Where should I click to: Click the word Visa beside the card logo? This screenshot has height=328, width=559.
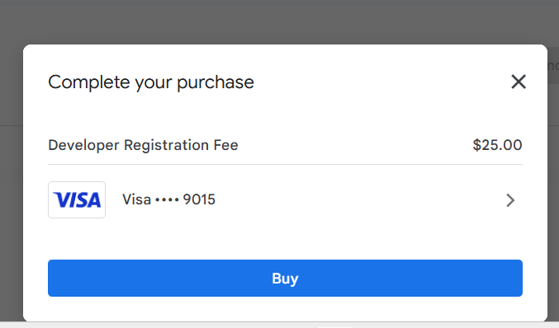(x=136, y=199)
